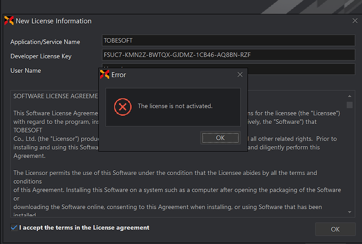Click the Developer License Key input field
The height and width of the screenshot is (244, 362).
point(228,55)
